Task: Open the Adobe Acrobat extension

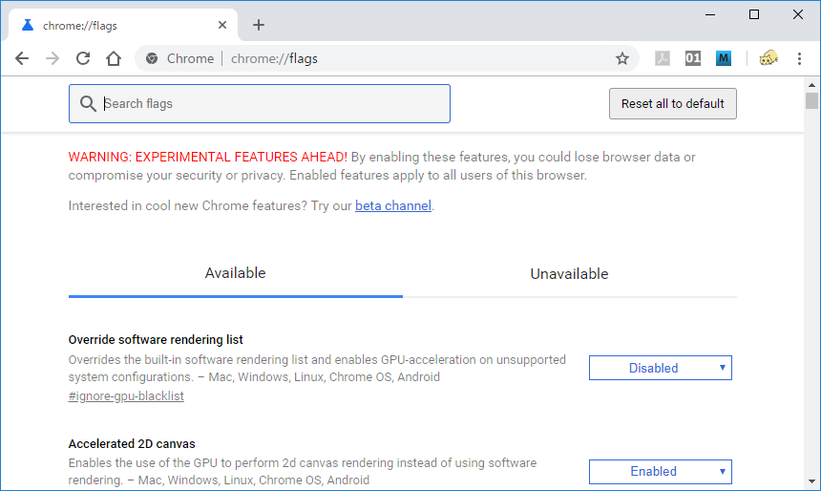Action: click(663, 58)
